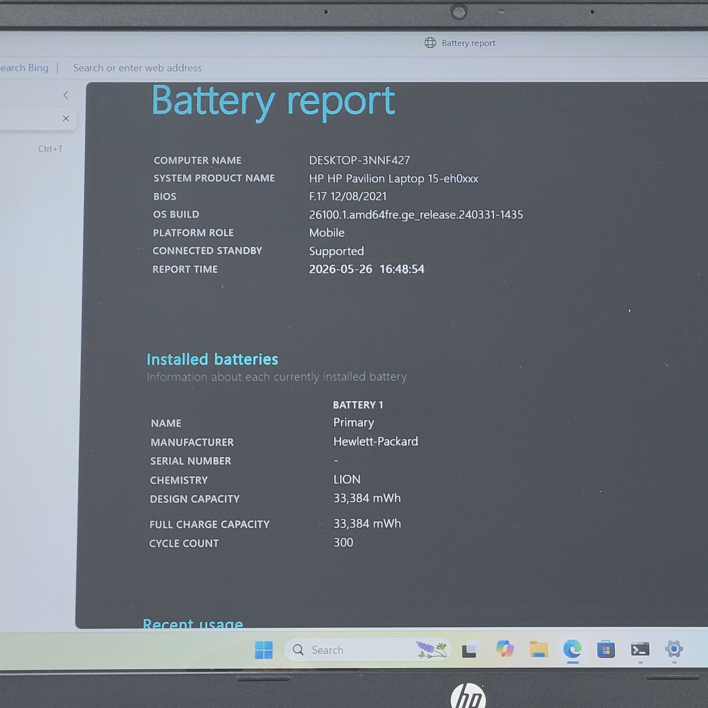Select the battery name value Primary
Viewport: 708px width, 708px height.
pos(354,423)
